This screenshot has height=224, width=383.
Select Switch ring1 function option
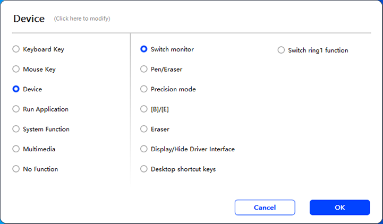coord(281,50)
